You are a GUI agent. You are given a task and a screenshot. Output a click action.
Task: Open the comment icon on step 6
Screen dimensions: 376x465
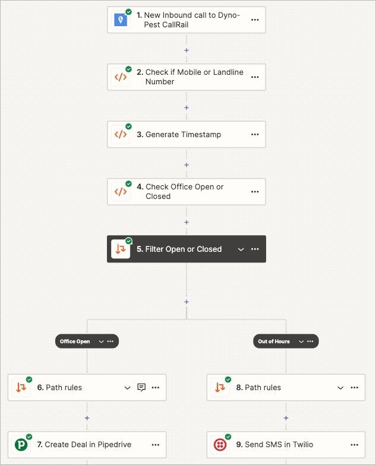coord(141,387)
